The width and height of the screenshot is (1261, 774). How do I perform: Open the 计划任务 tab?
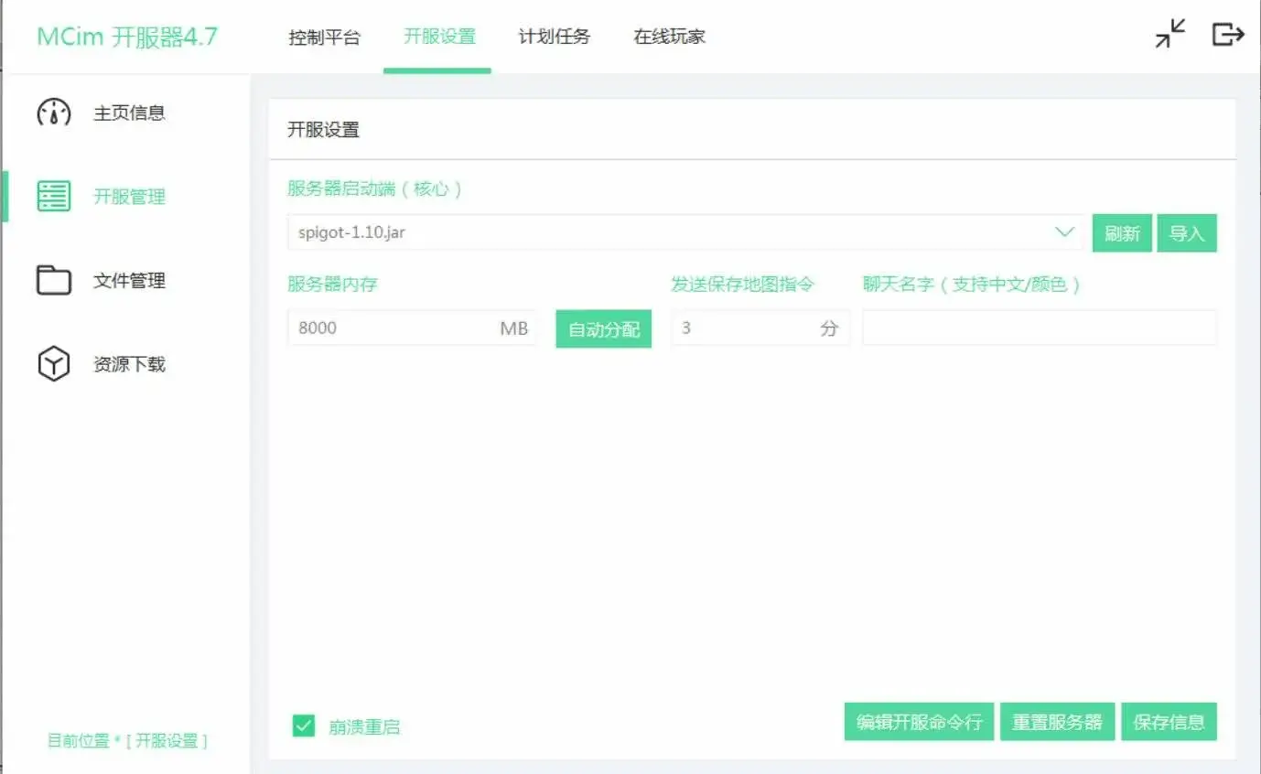coord(555,38)
